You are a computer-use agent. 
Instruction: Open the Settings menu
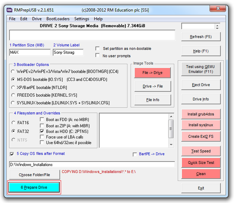click(82, 19)
